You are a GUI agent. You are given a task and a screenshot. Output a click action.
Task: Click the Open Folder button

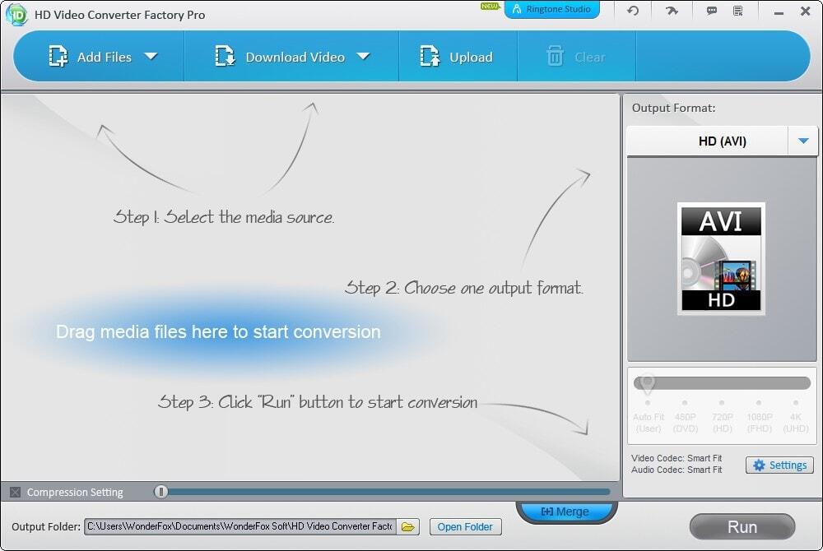pos(465,526)
